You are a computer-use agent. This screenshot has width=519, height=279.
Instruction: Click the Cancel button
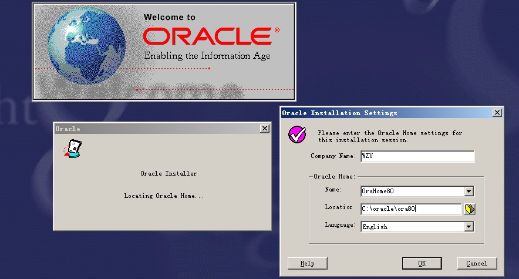pos(477,264)
